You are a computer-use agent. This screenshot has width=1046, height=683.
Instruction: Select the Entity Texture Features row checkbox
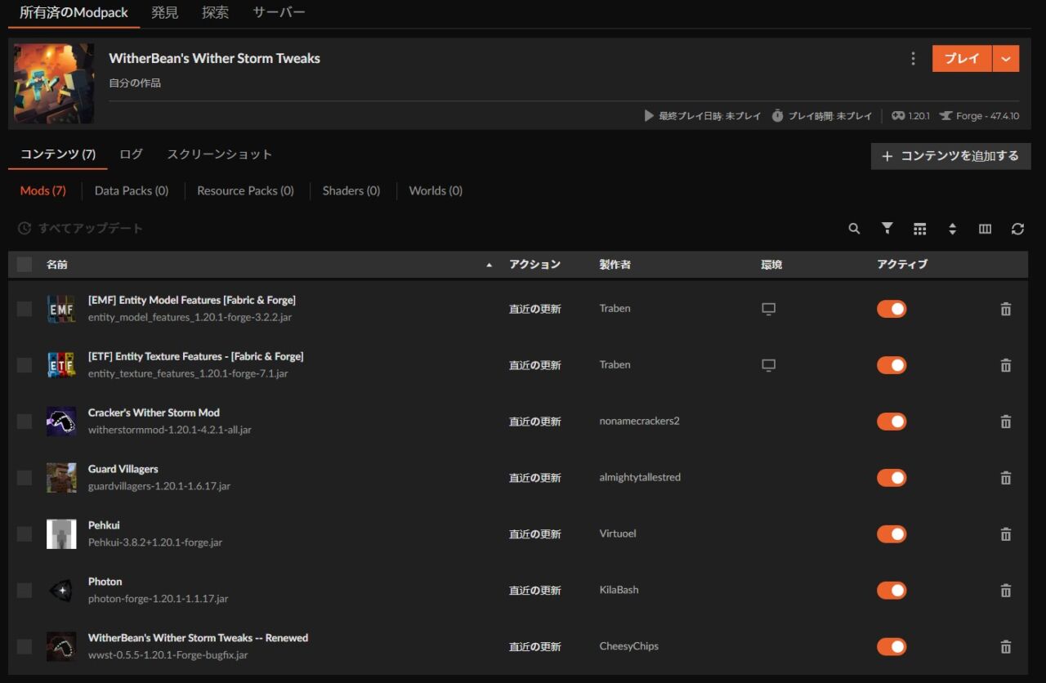tap(25, 365)
